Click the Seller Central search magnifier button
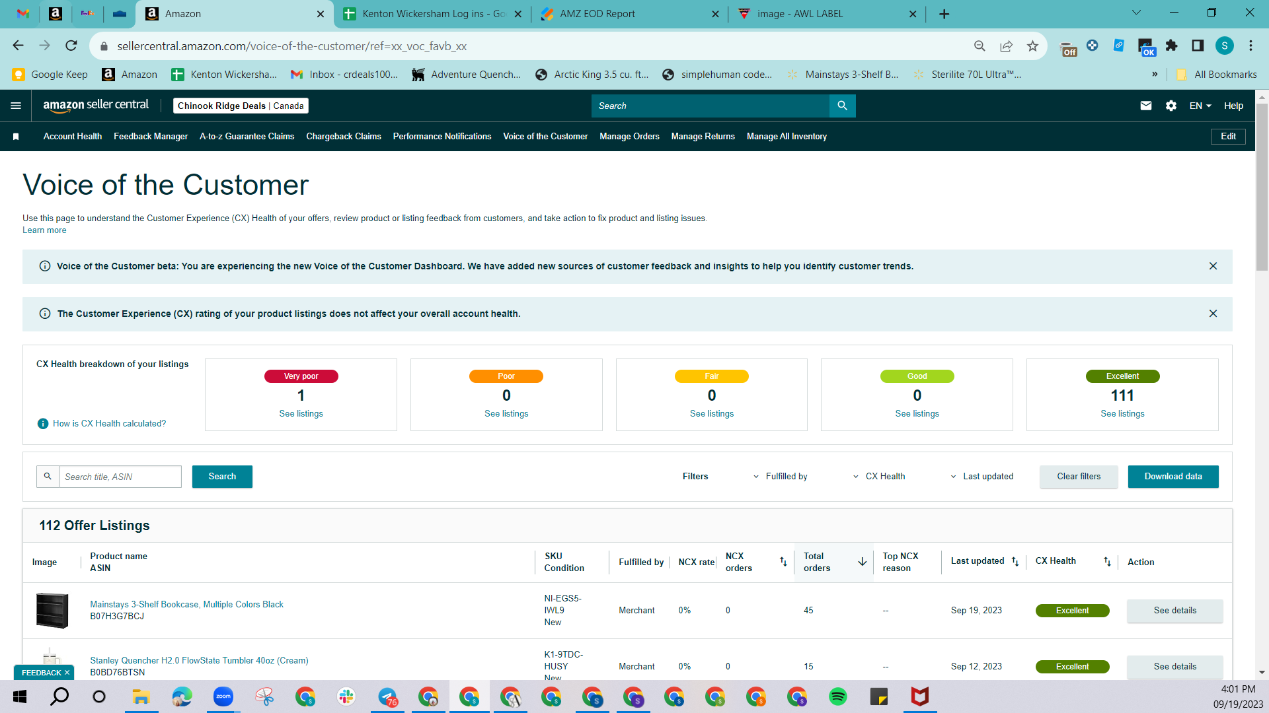 [842, 106]
